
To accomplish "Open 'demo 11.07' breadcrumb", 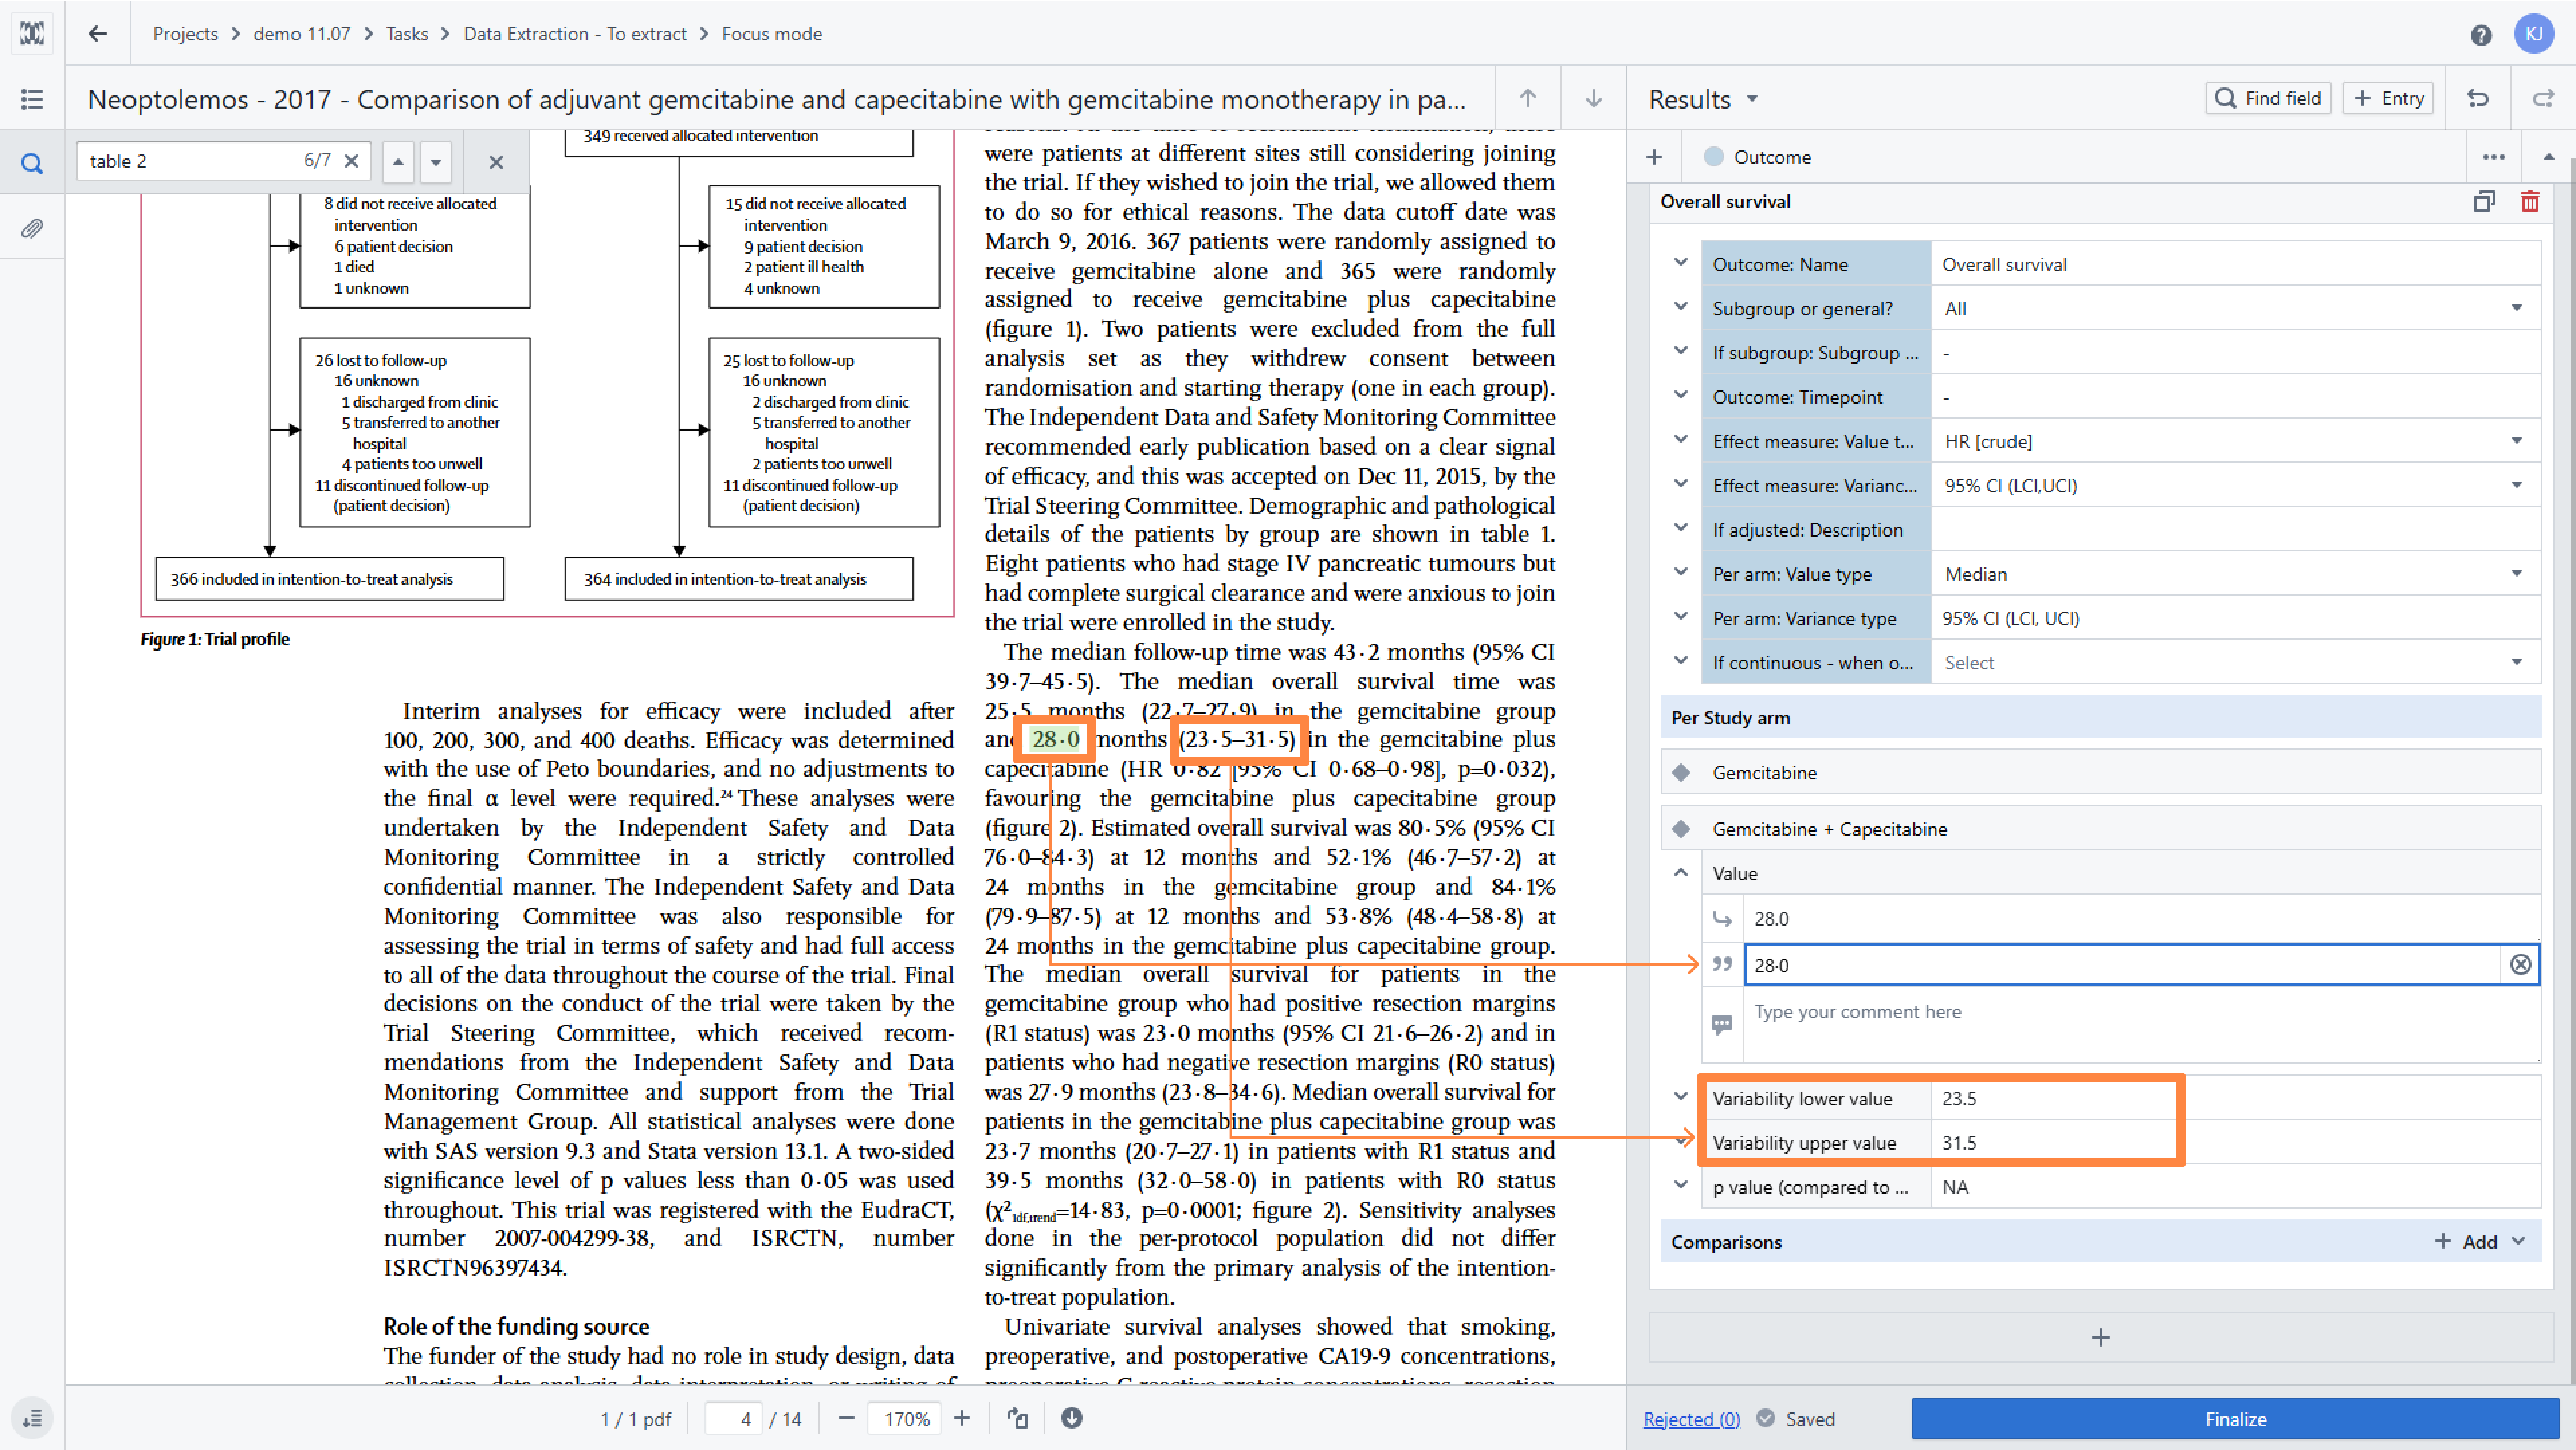I will pos(302,34).
